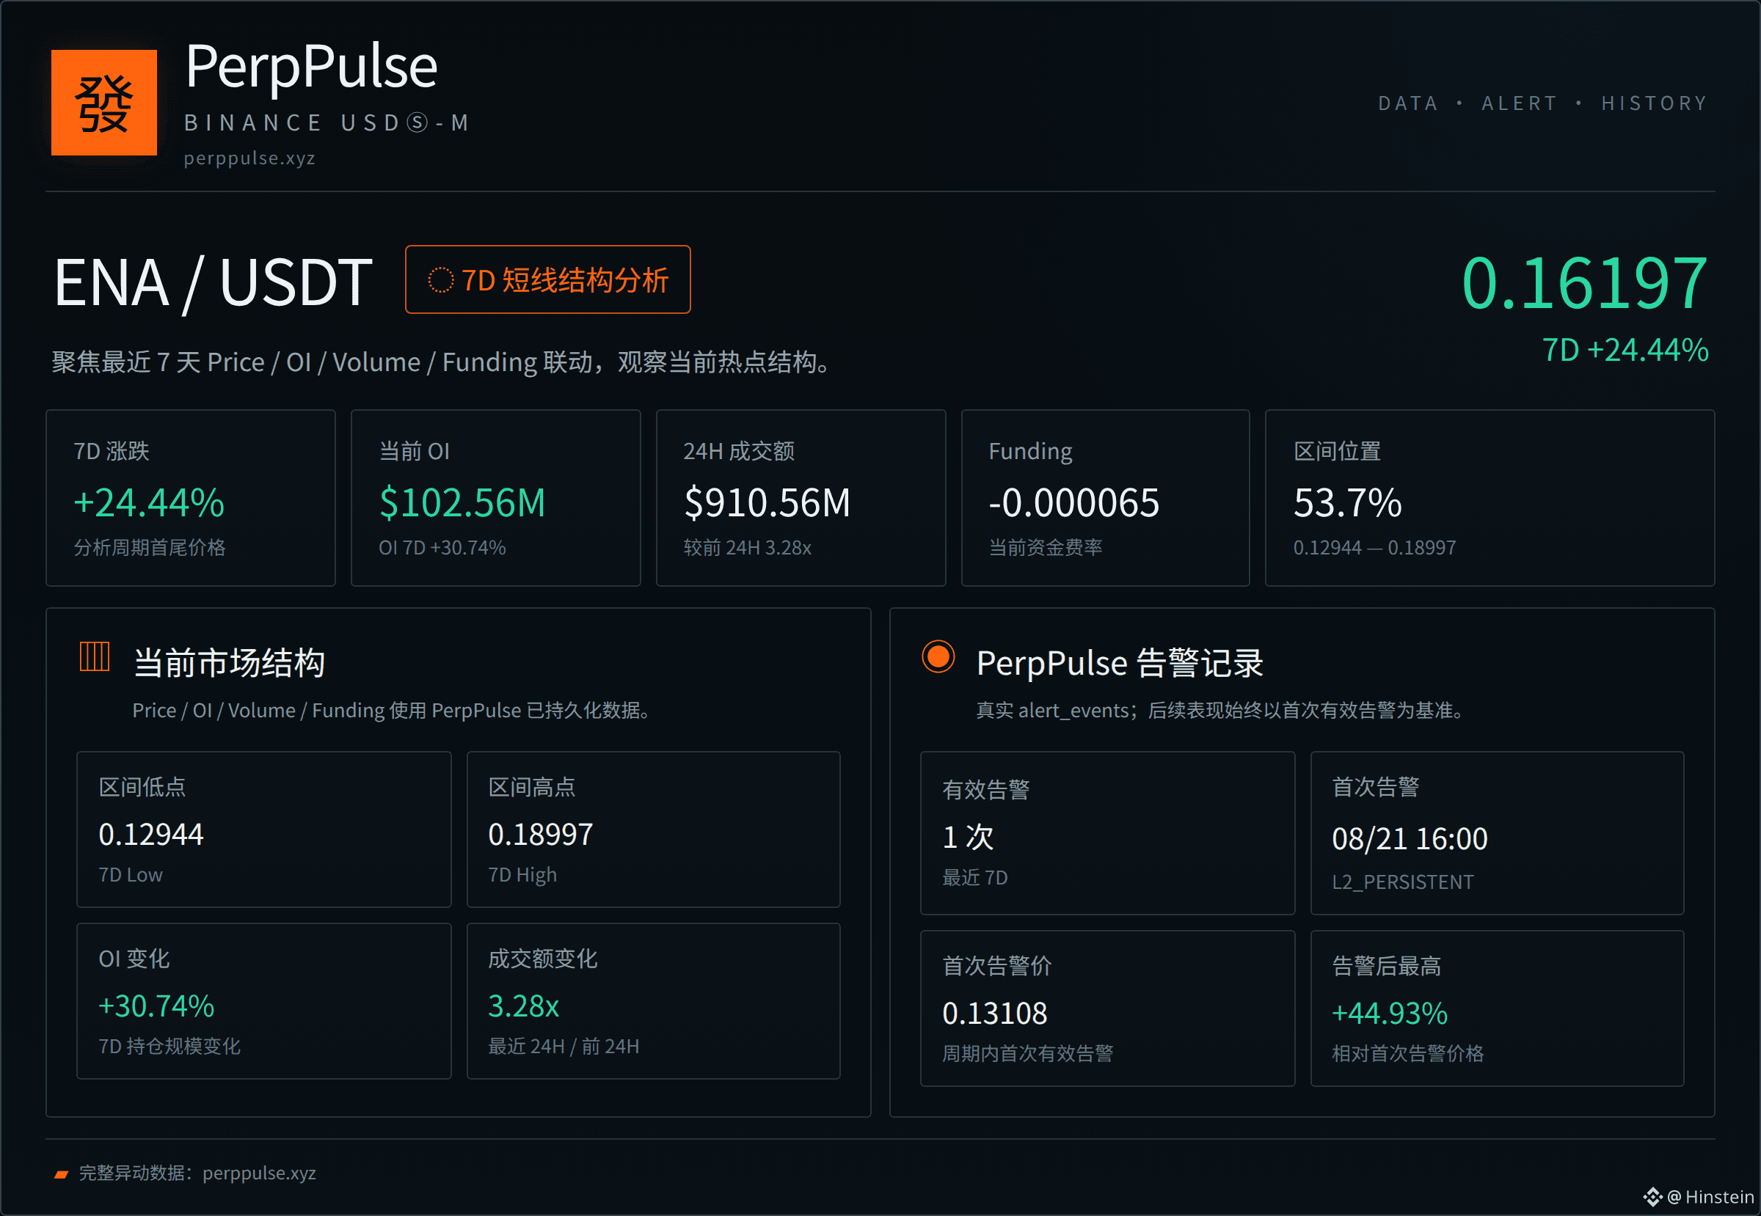Select the 0.13108 first alert price
The width and height of the screenshot is (1761, 1216).
pos(995,1014)
